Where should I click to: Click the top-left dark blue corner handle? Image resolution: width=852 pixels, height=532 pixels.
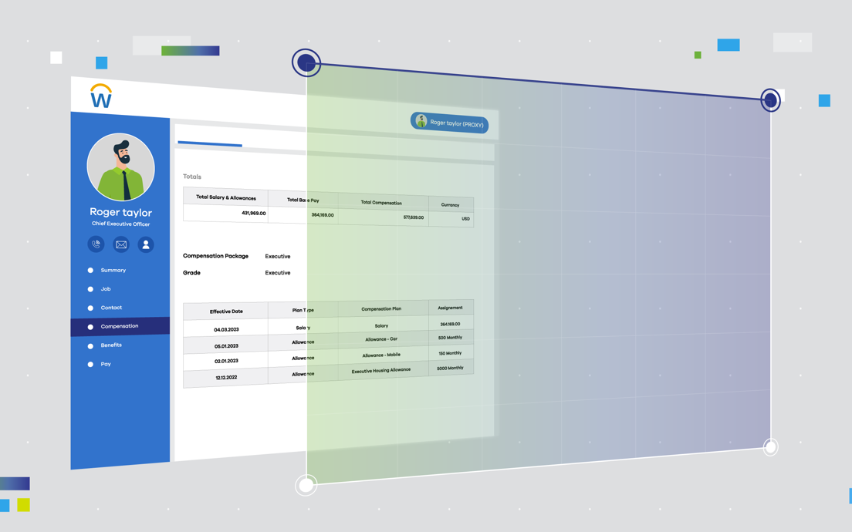[306, 62]
